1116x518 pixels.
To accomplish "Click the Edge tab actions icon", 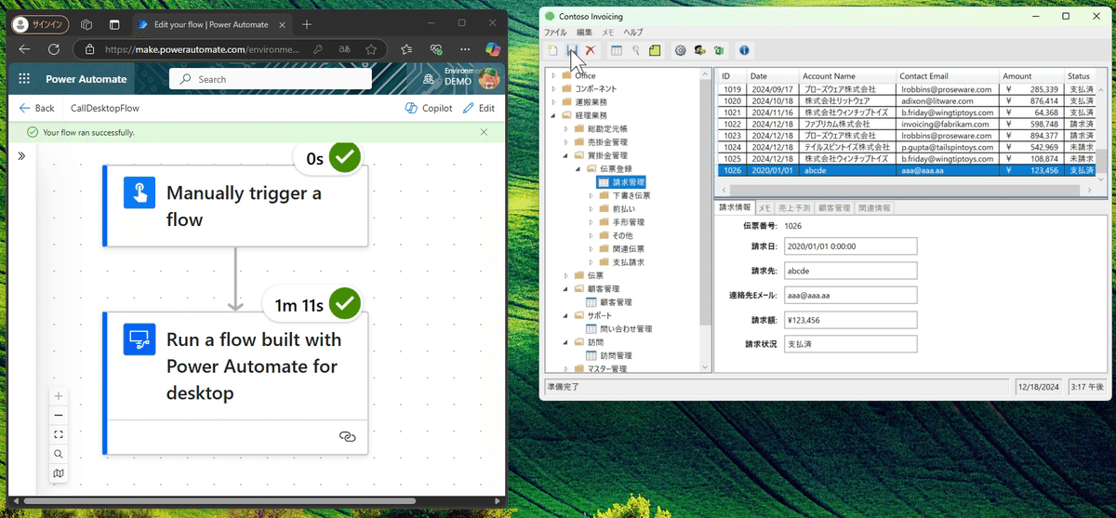I will (x=114, y=24).
